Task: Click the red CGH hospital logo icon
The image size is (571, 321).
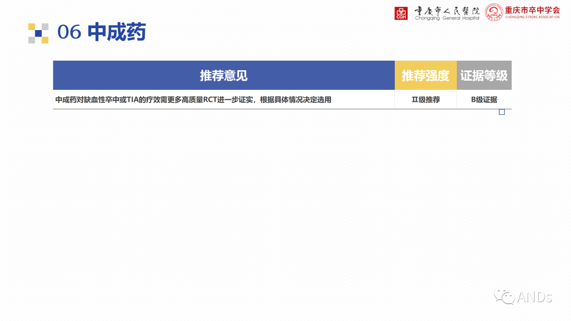Action: 401,13
